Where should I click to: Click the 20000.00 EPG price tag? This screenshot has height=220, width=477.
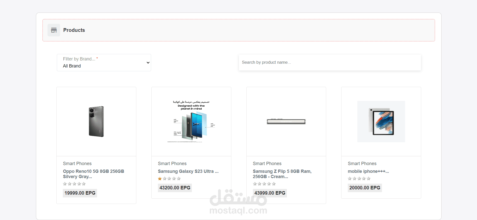(x=365, y=188)
